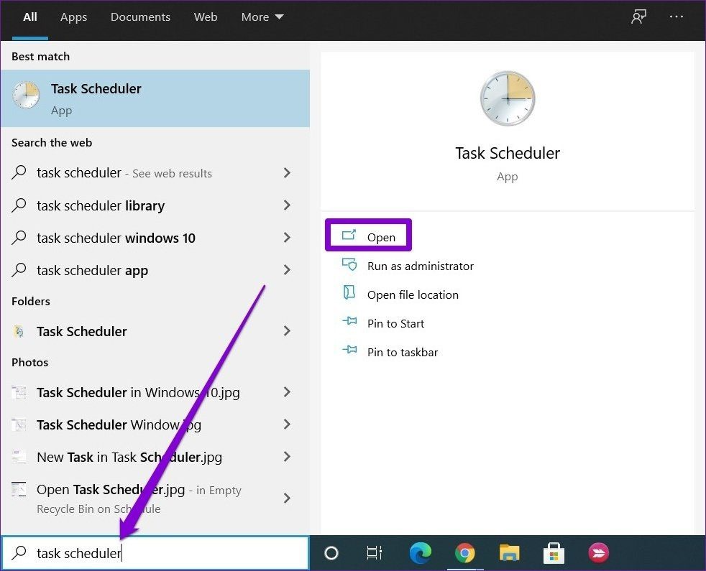Click the Cortana circle on the taskbar
The width and height of the screenshot is (706, 571).
(331, 553)
